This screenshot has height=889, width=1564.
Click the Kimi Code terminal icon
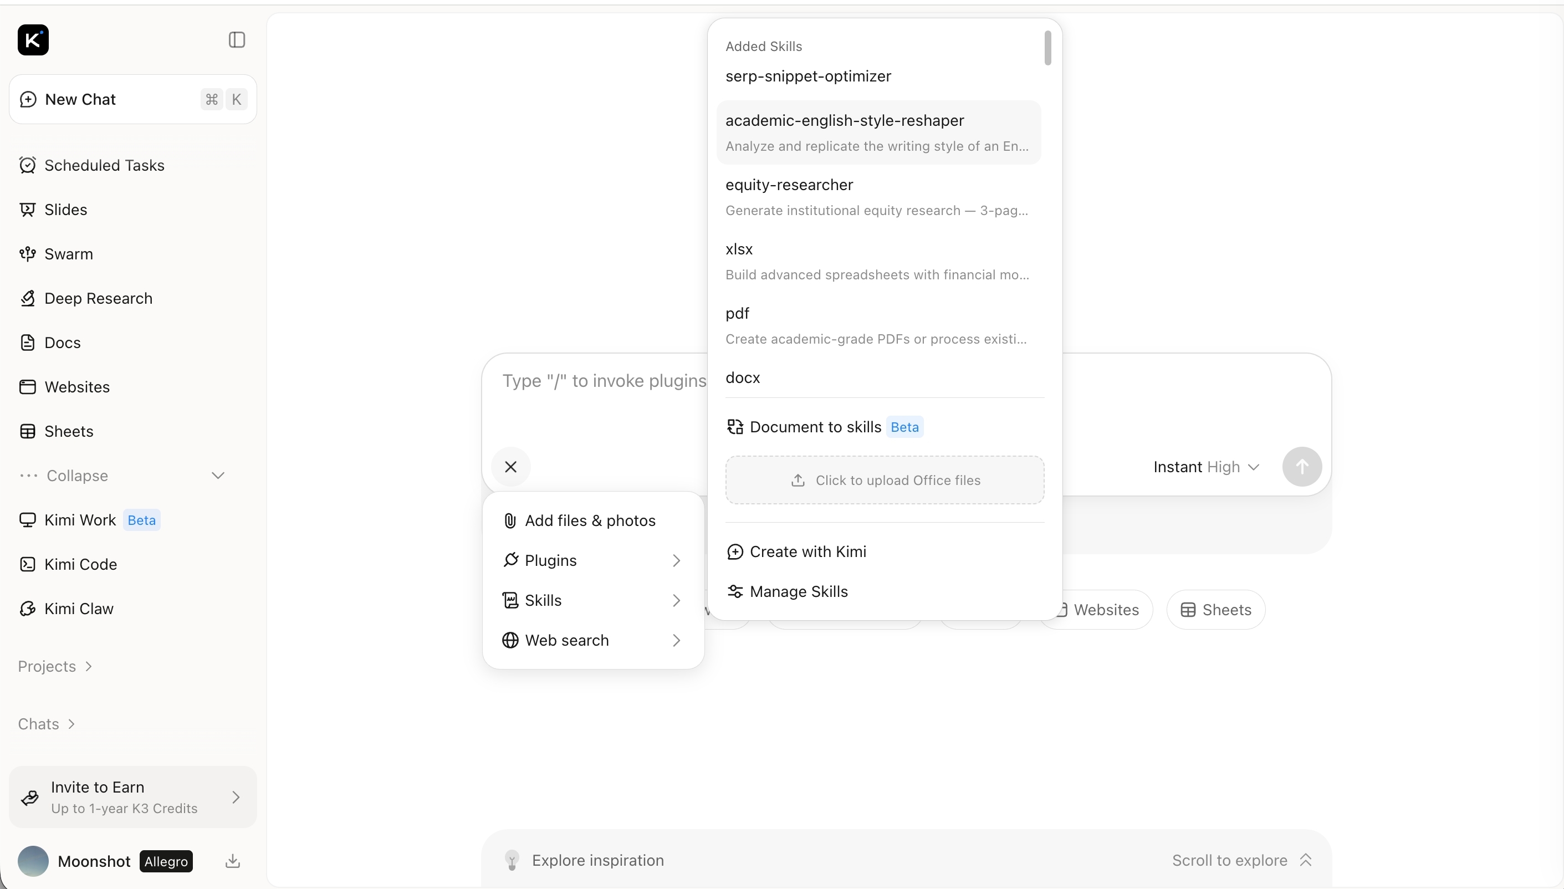tap(28, 565)
